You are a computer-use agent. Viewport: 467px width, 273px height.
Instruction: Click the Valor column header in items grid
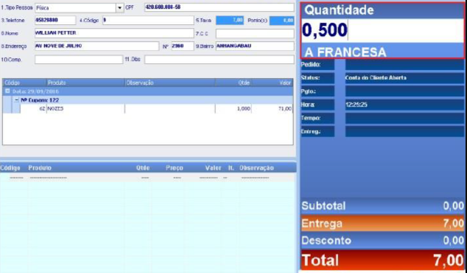pos(214,168)
